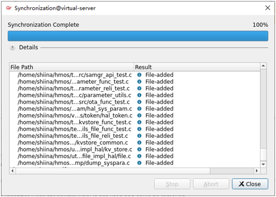
Task: Click info icon for kv_store.c row
Action: (139, 150)
